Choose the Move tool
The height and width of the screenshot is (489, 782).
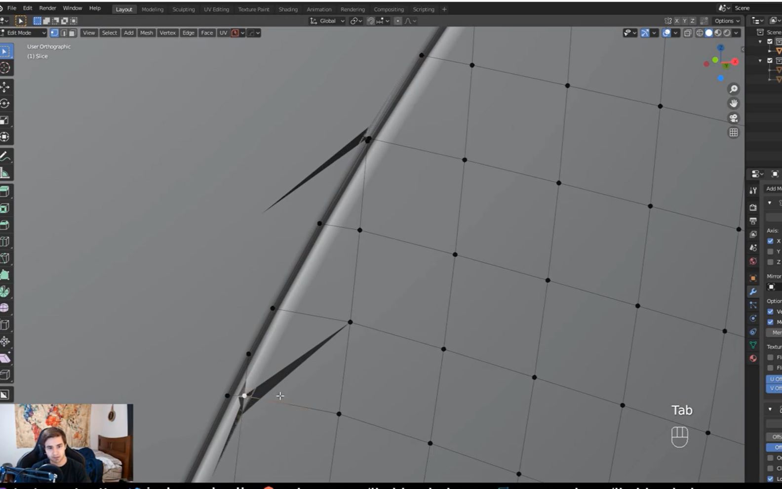[x=5, y=87]
